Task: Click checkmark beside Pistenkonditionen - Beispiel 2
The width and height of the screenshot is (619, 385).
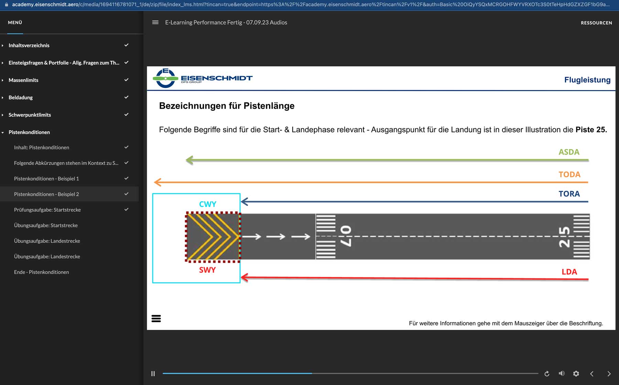Action: tap(126, 194)
